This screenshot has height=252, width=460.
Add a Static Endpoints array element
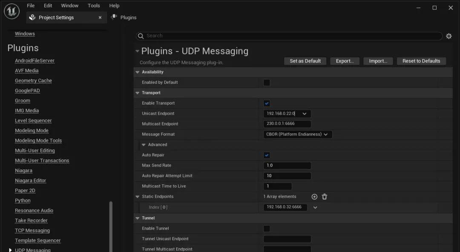(x=314, y=197)
